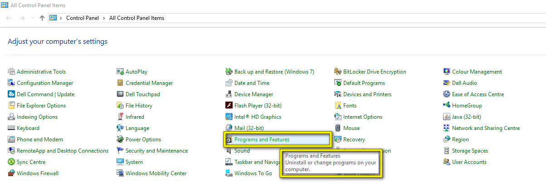
Task: Expand the chevron before Control Panel breadcrumb
Action: (x=61, y=18)
